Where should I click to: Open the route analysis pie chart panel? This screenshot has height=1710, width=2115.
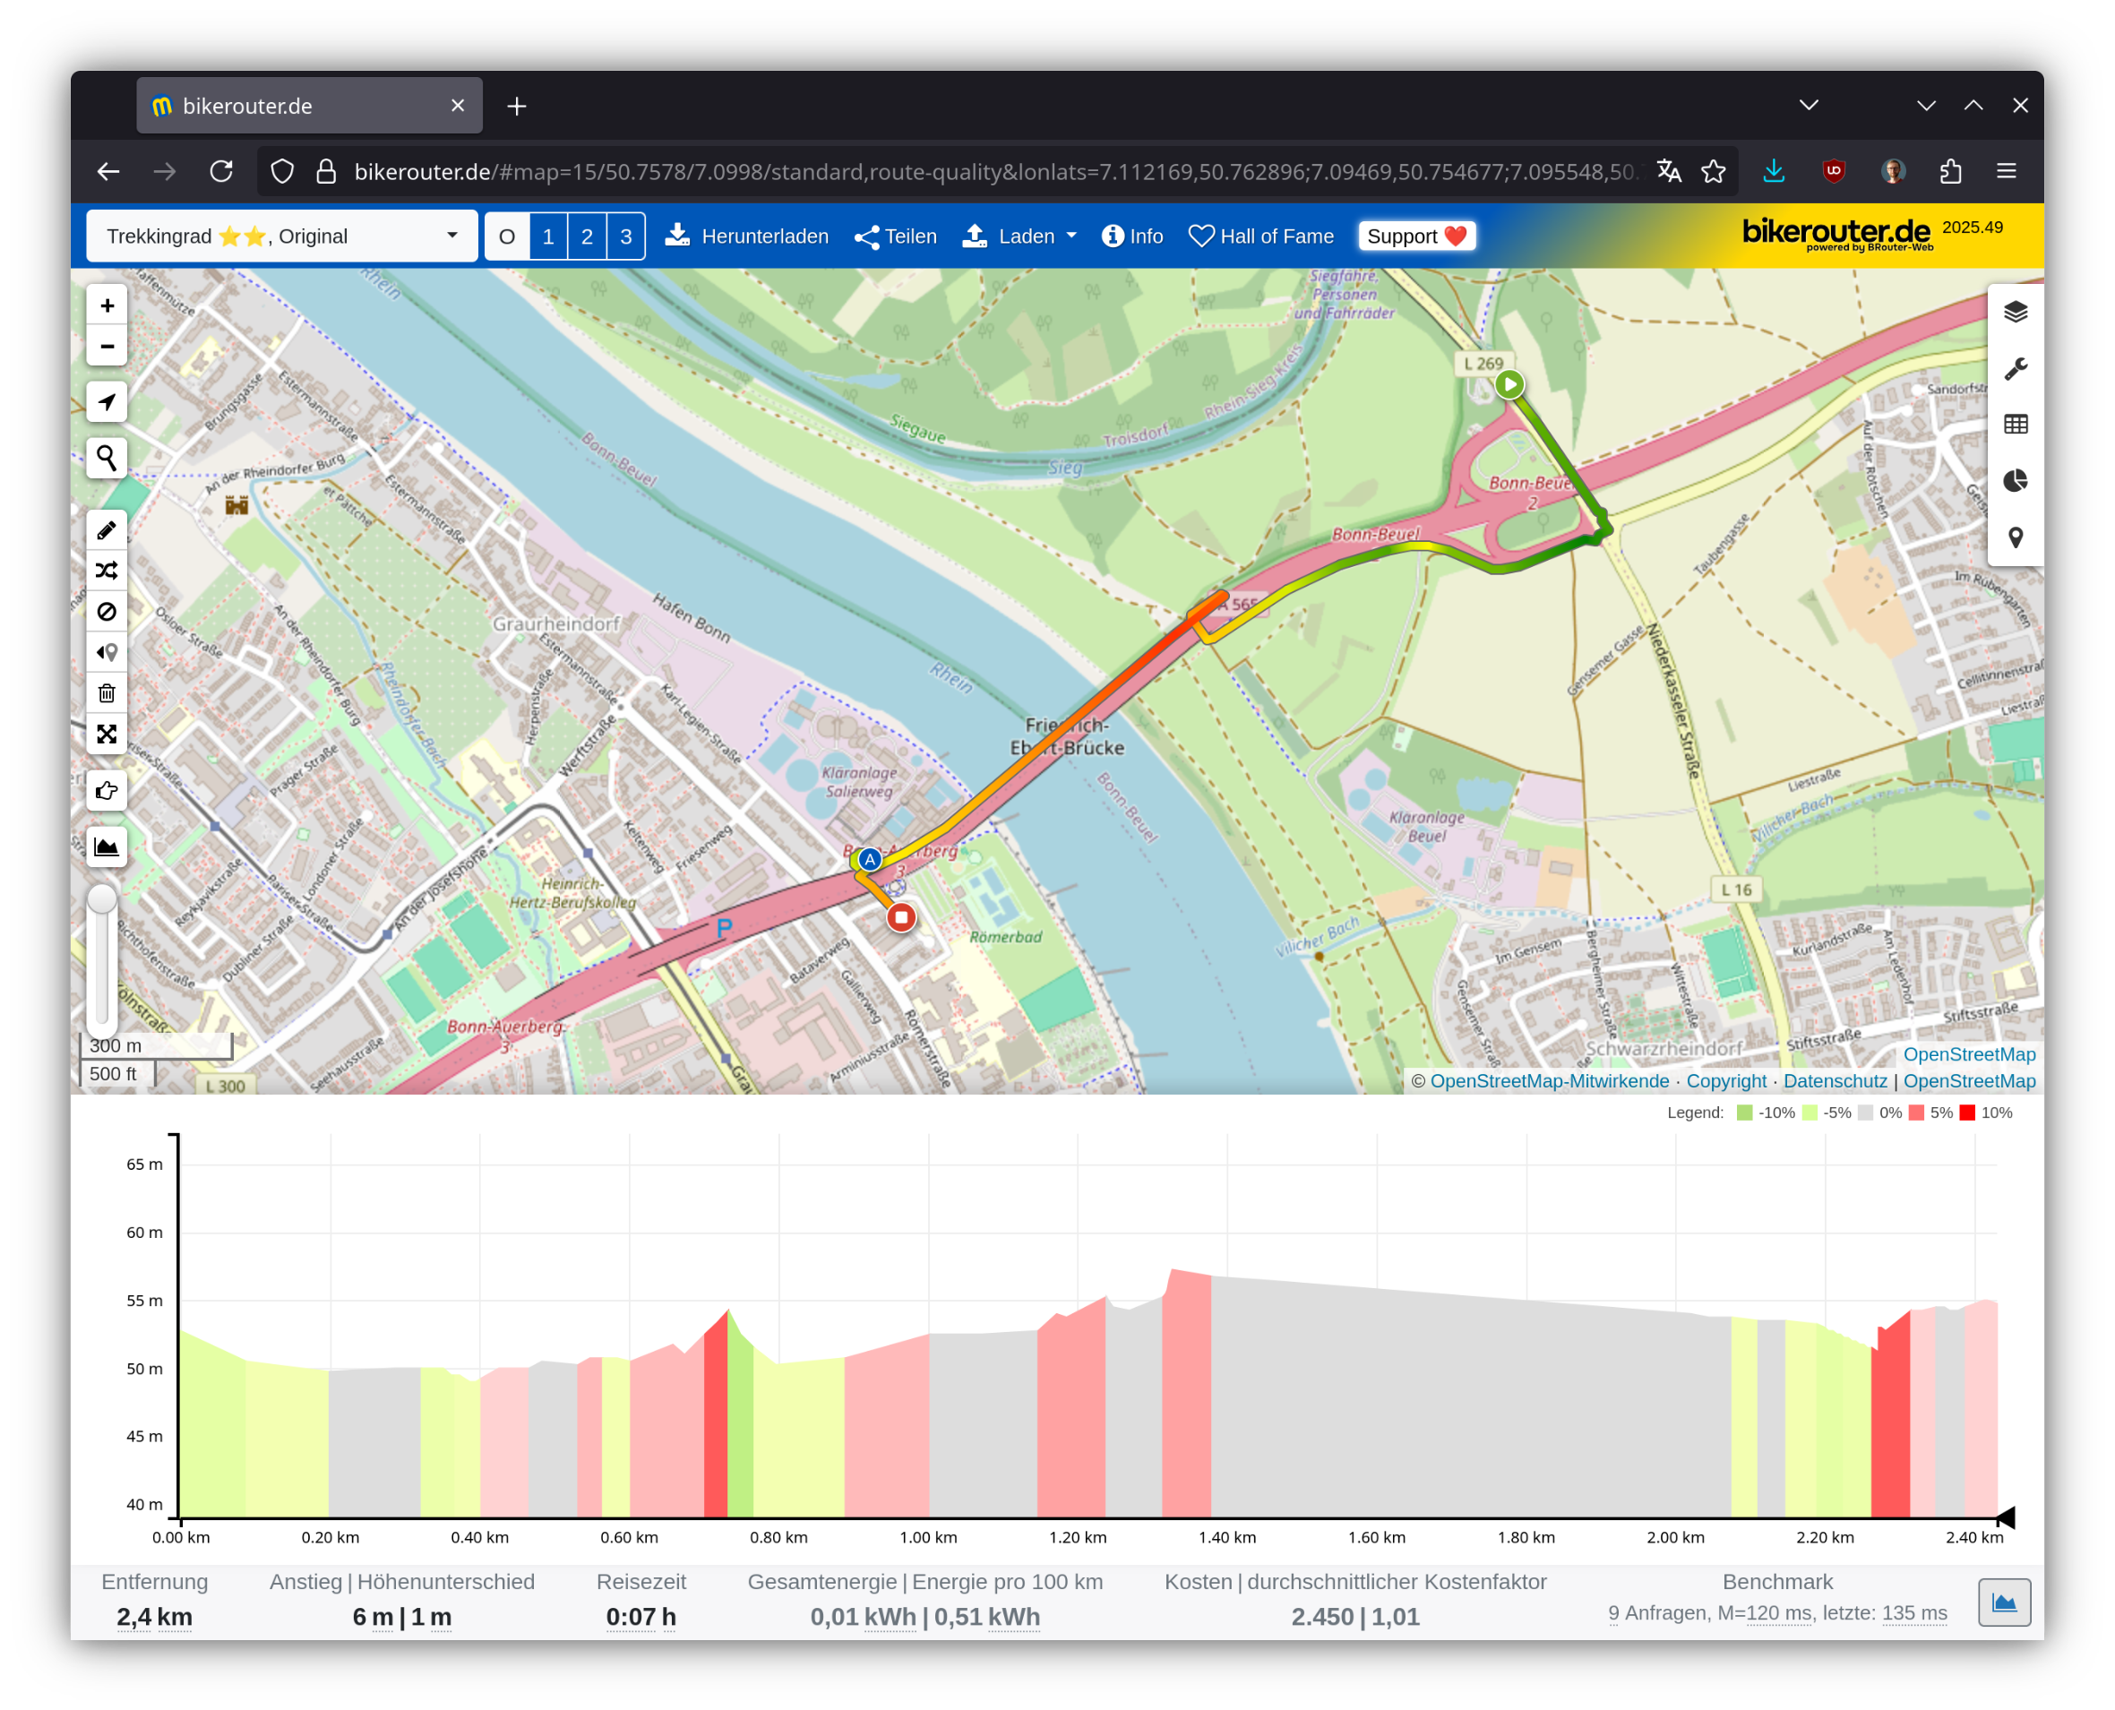click(x=2016, y=481)
